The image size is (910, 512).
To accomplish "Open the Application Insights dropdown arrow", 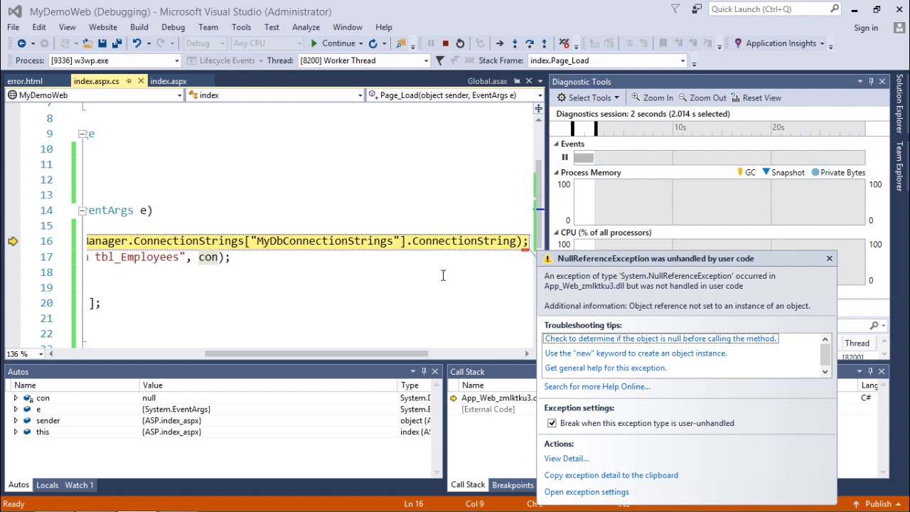I will (822, 43).
